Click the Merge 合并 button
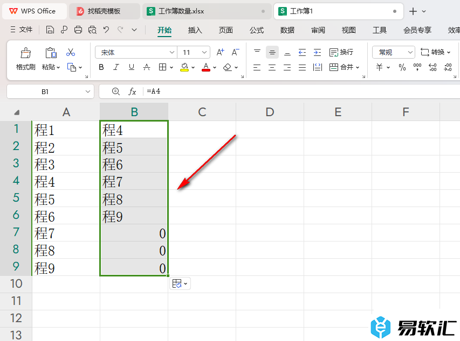 341,67
